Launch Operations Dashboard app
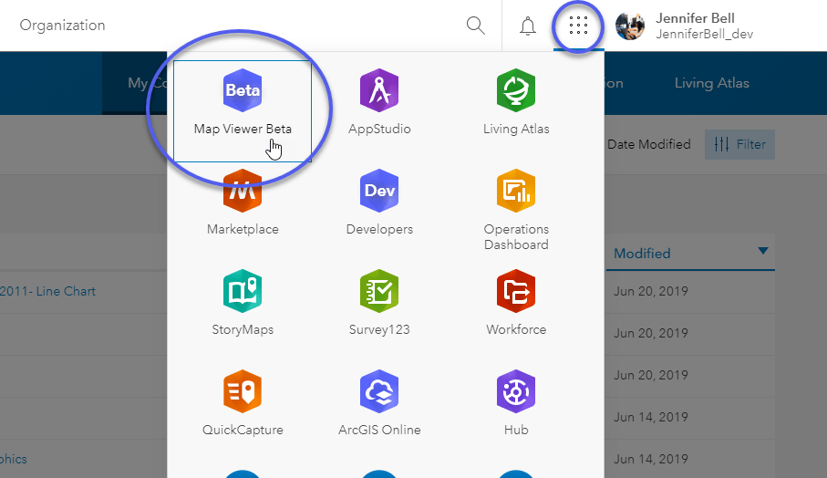The image size is (827, 478). coord(516,210)
